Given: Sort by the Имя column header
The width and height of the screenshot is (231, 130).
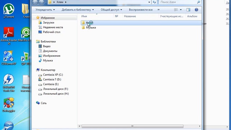Looking at the screenshot, I should 97,16.
